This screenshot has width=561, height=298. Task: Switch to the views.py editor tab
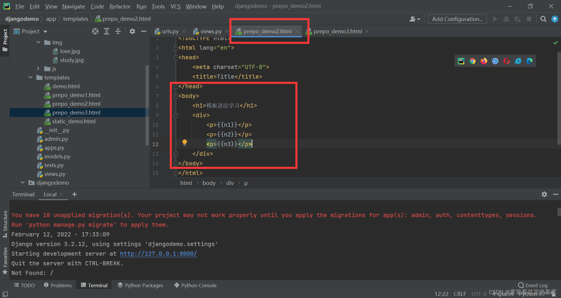pyautogui.click(x=211, y=31)
